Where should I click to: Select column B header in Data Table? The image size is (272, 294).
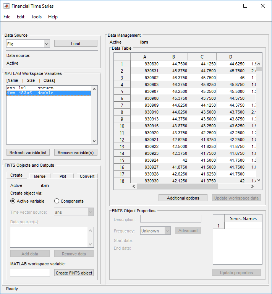(173, 57)
